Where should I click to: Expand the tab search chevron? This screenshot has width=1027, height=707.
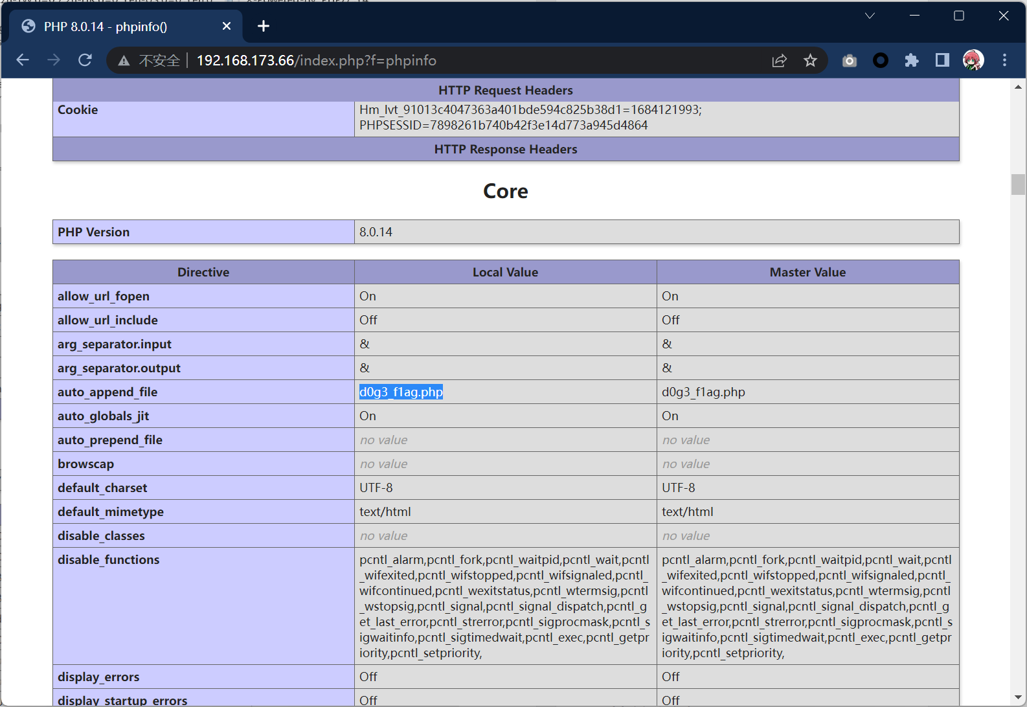click(x=870, y=16)
